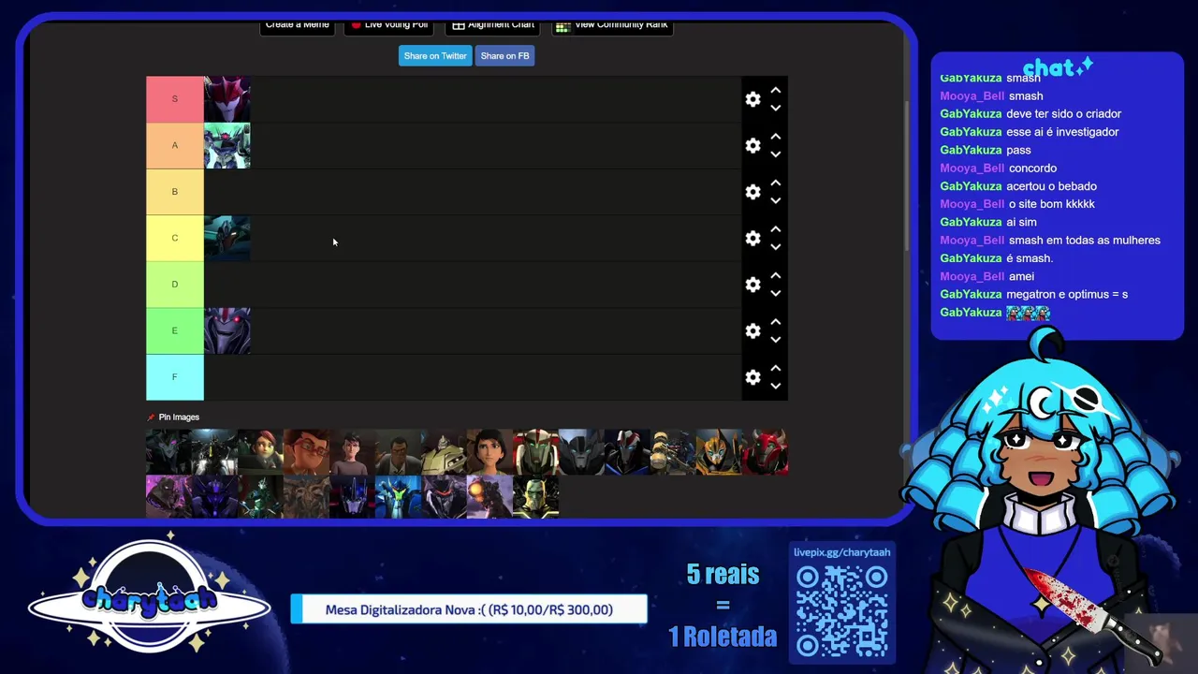Click the Create a Meme button
Viewport: 1198px width, 674px height.
pos(297,26)
